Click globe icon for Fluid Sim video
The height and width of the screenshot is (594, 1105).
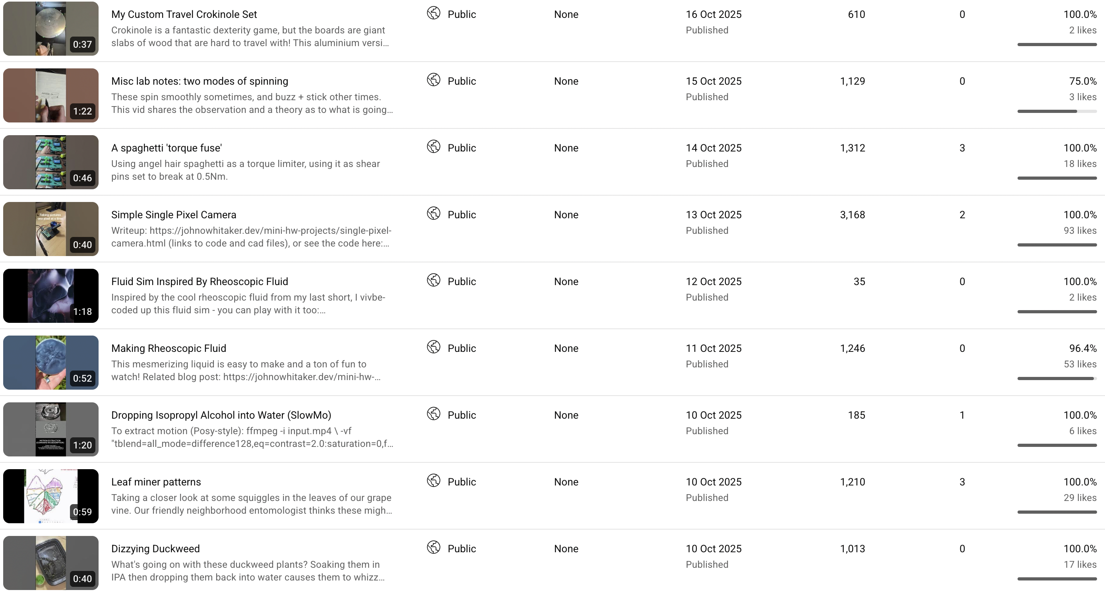pos(433,280)
